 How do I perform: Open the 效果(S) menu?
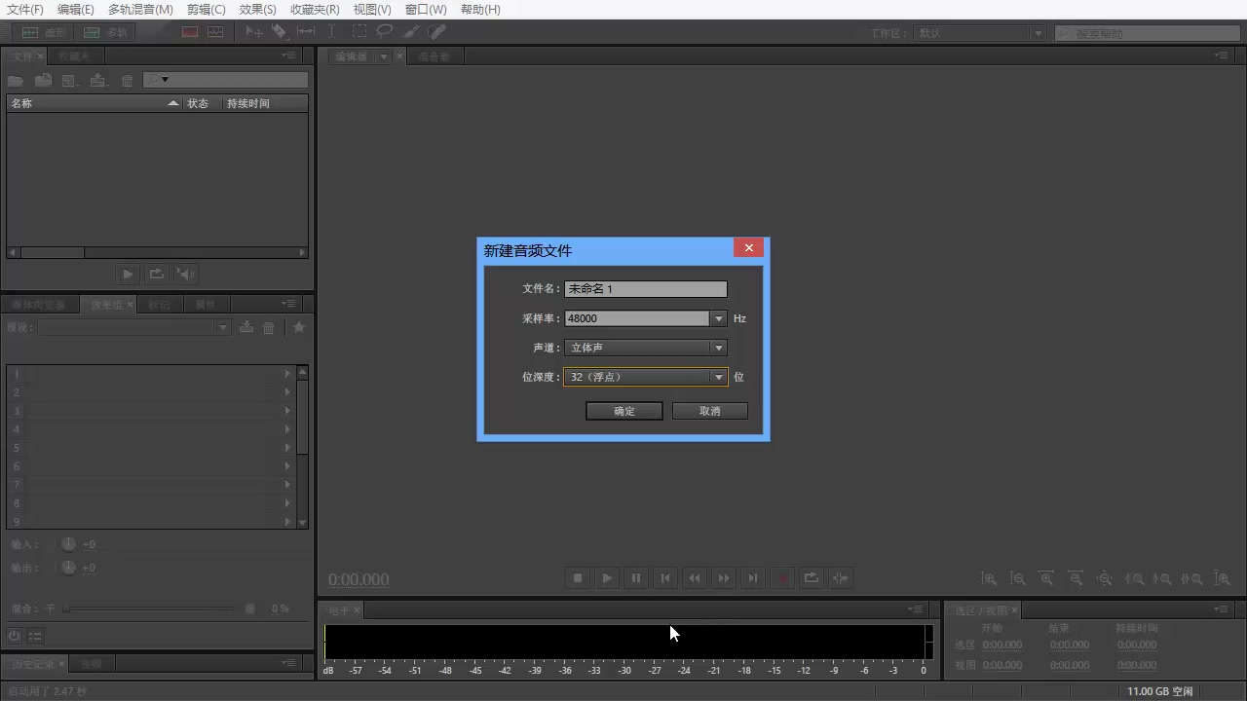[x=257, y=10]
